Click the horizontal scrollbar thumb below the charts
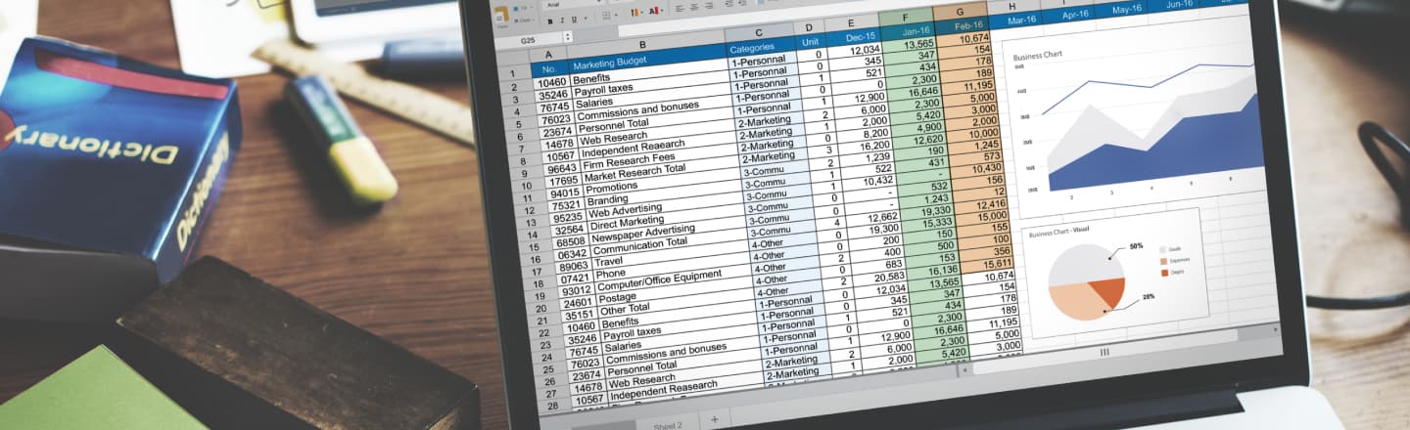The height and width of the screenshot is (430, 1410). click(1104, 352)
